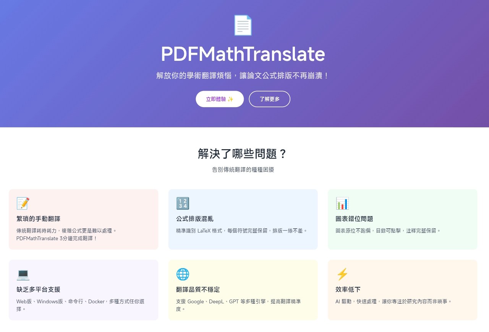Open the 了解更多 button

[x=270, y=99]
